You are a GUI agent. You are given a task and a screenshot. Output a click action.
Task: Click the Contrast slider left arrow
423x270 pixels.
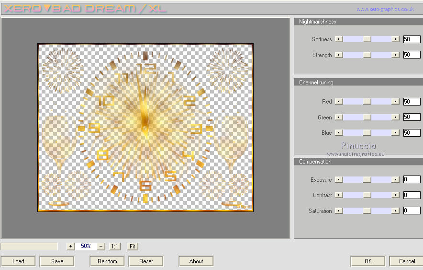click(x=339, y=195)
